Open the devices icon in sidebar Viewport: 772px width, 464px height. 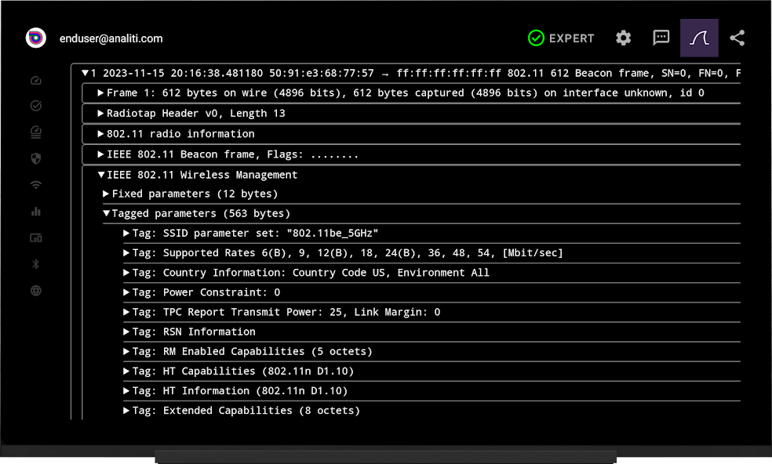click(36, 238)
